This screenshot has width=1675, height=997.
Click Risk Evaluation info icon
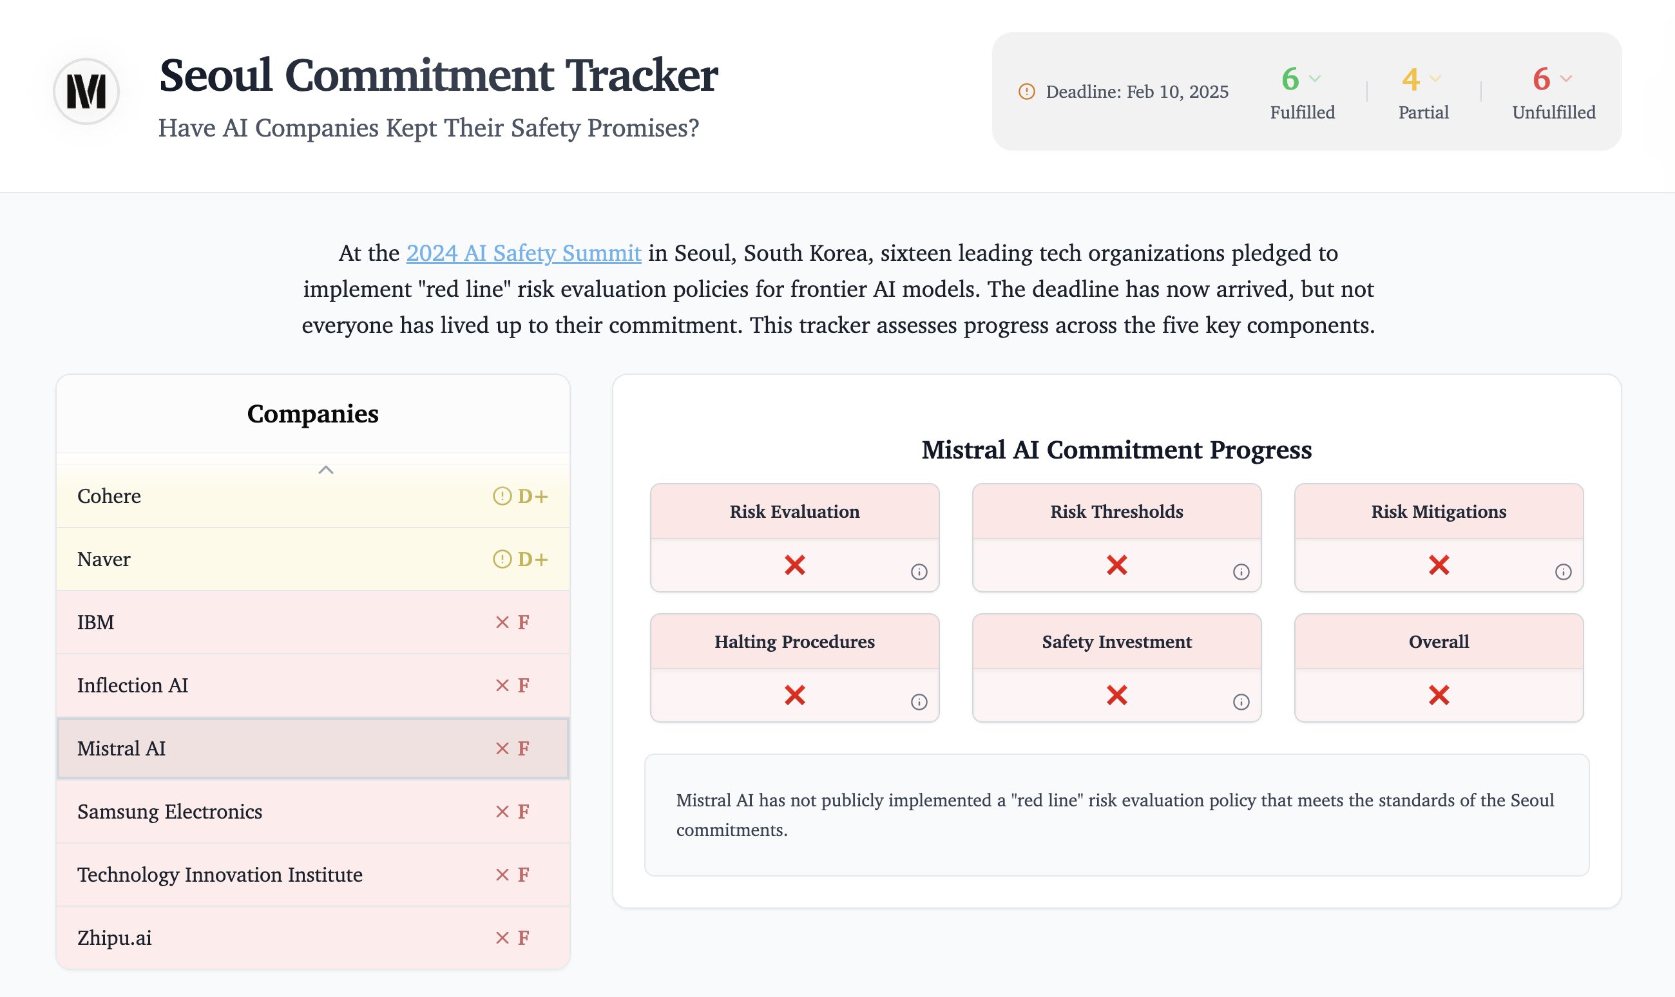919,572
